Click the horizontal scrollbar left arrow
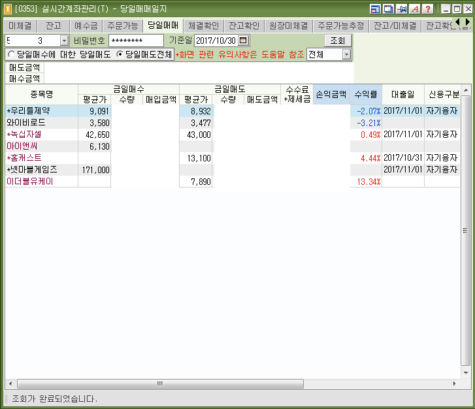This screenshot has height=409, width=475. click(10, 384)
